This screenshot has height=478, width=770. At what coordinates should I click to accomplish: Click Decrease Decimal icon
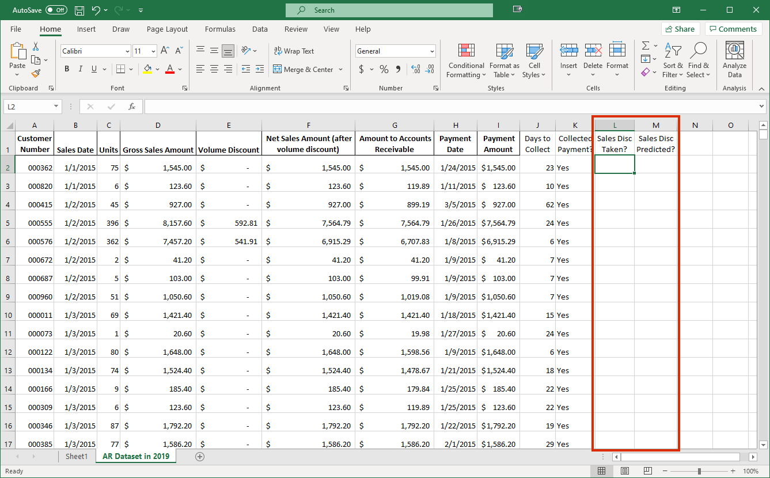point(430,69)
